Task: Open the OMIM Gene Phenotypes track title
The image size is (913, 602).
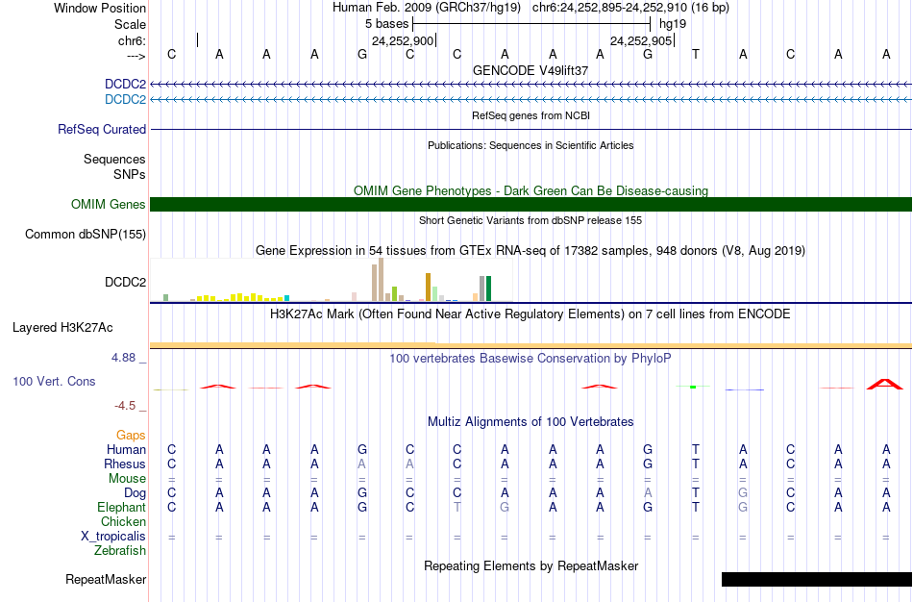Action: tap(531, 190)
